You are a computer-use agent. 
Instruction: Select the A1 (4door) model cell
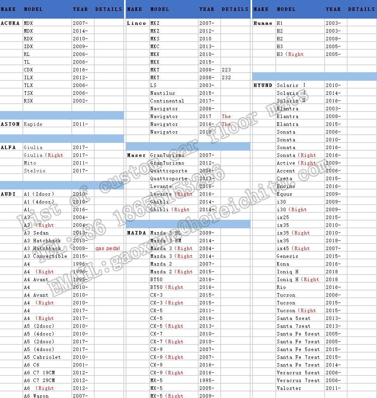pyautogui.click(x=47, y=202)
